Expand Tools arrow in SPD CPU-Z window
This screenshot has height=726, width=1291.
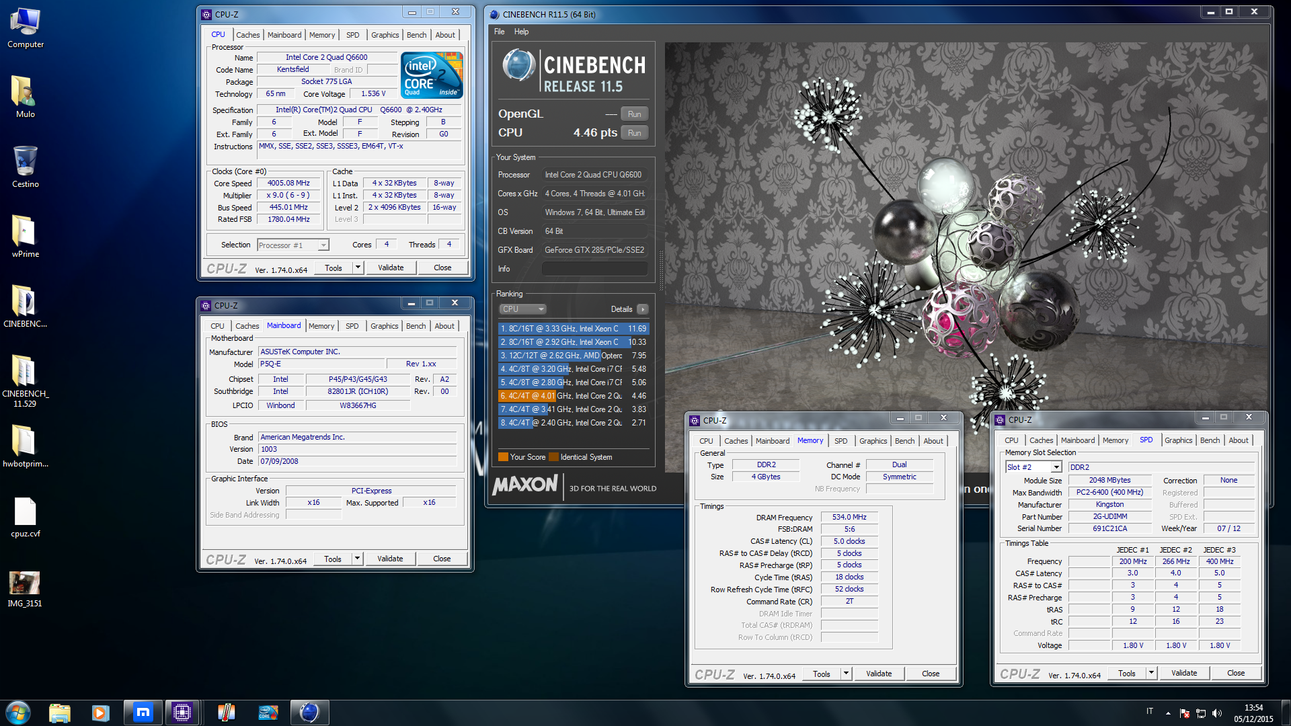(1151, 673)
